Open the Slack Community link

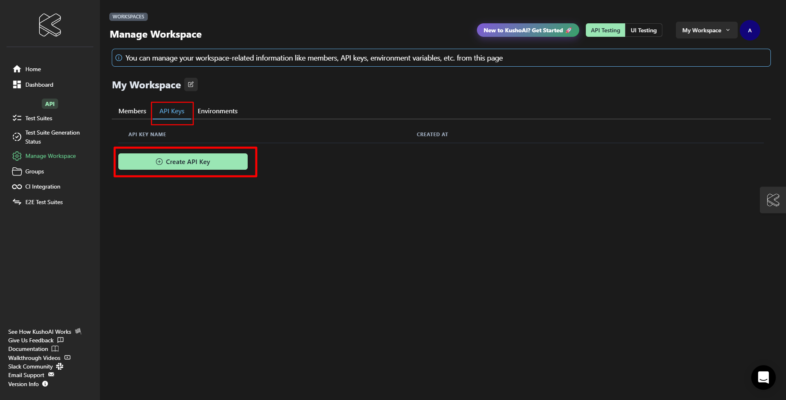click(x=31, y=366)
